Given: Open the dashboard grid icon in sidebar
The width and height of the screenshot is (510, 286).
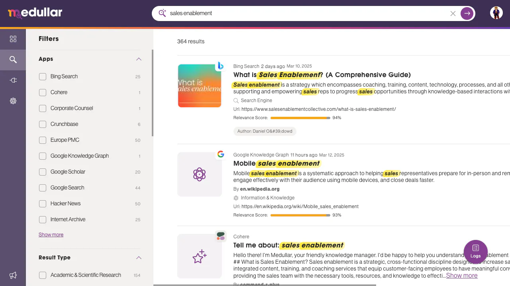Looking at the screenshot, I should (13, 39).
